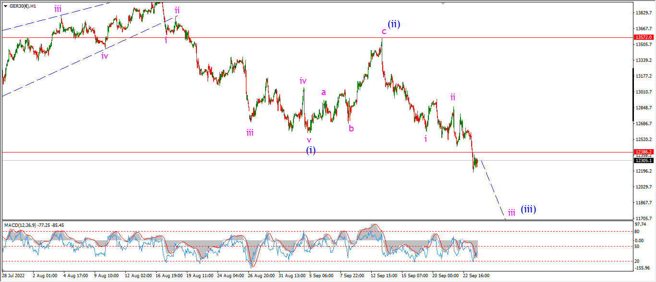Click the 28 Jul 2022 date axis label
Viewport: 656px width, 282px height.
coord(14,276)
